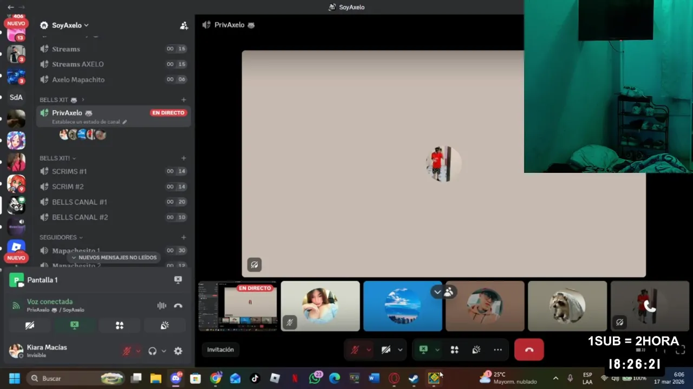The height and width of the screenshot is (389, 693).
Task: Open the SdA server in server list
Action: point(16,97)
